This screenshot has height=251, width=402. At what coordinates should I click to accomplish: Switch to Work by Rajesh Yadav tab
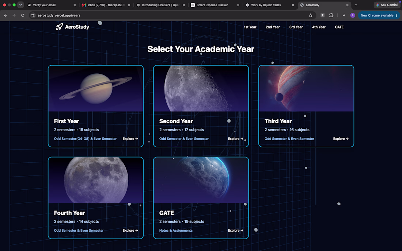click(269, 5)
